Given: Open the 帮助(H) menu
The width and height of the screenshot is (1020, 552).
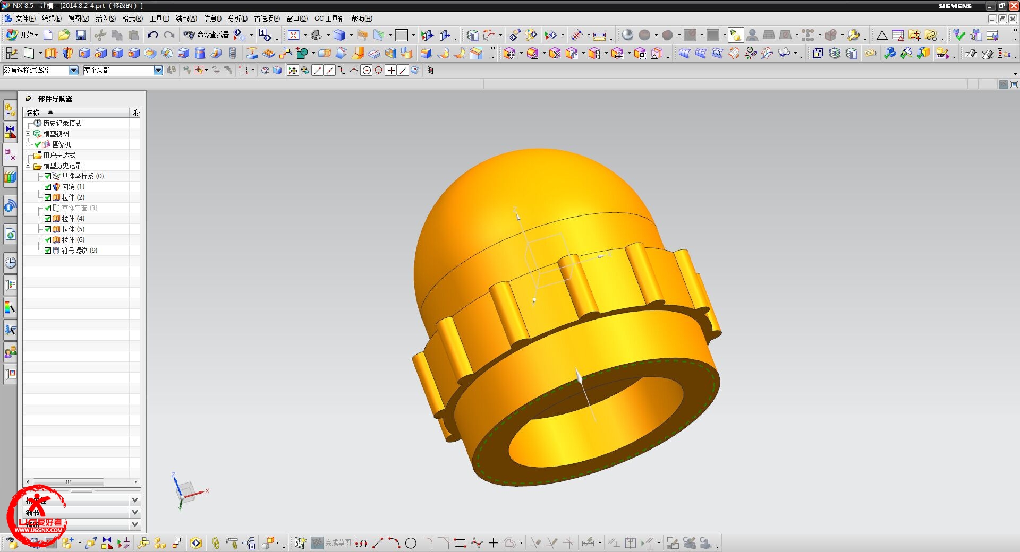Looking at the screenshot, I should [x=362, y=19].
